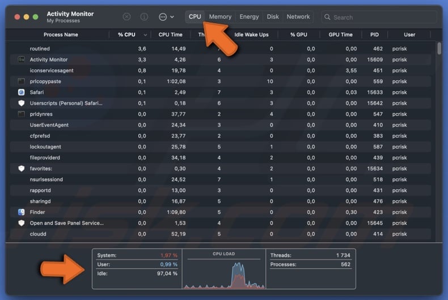
Task: Click PID 15645 cell
Action: (x=375, y=223)
